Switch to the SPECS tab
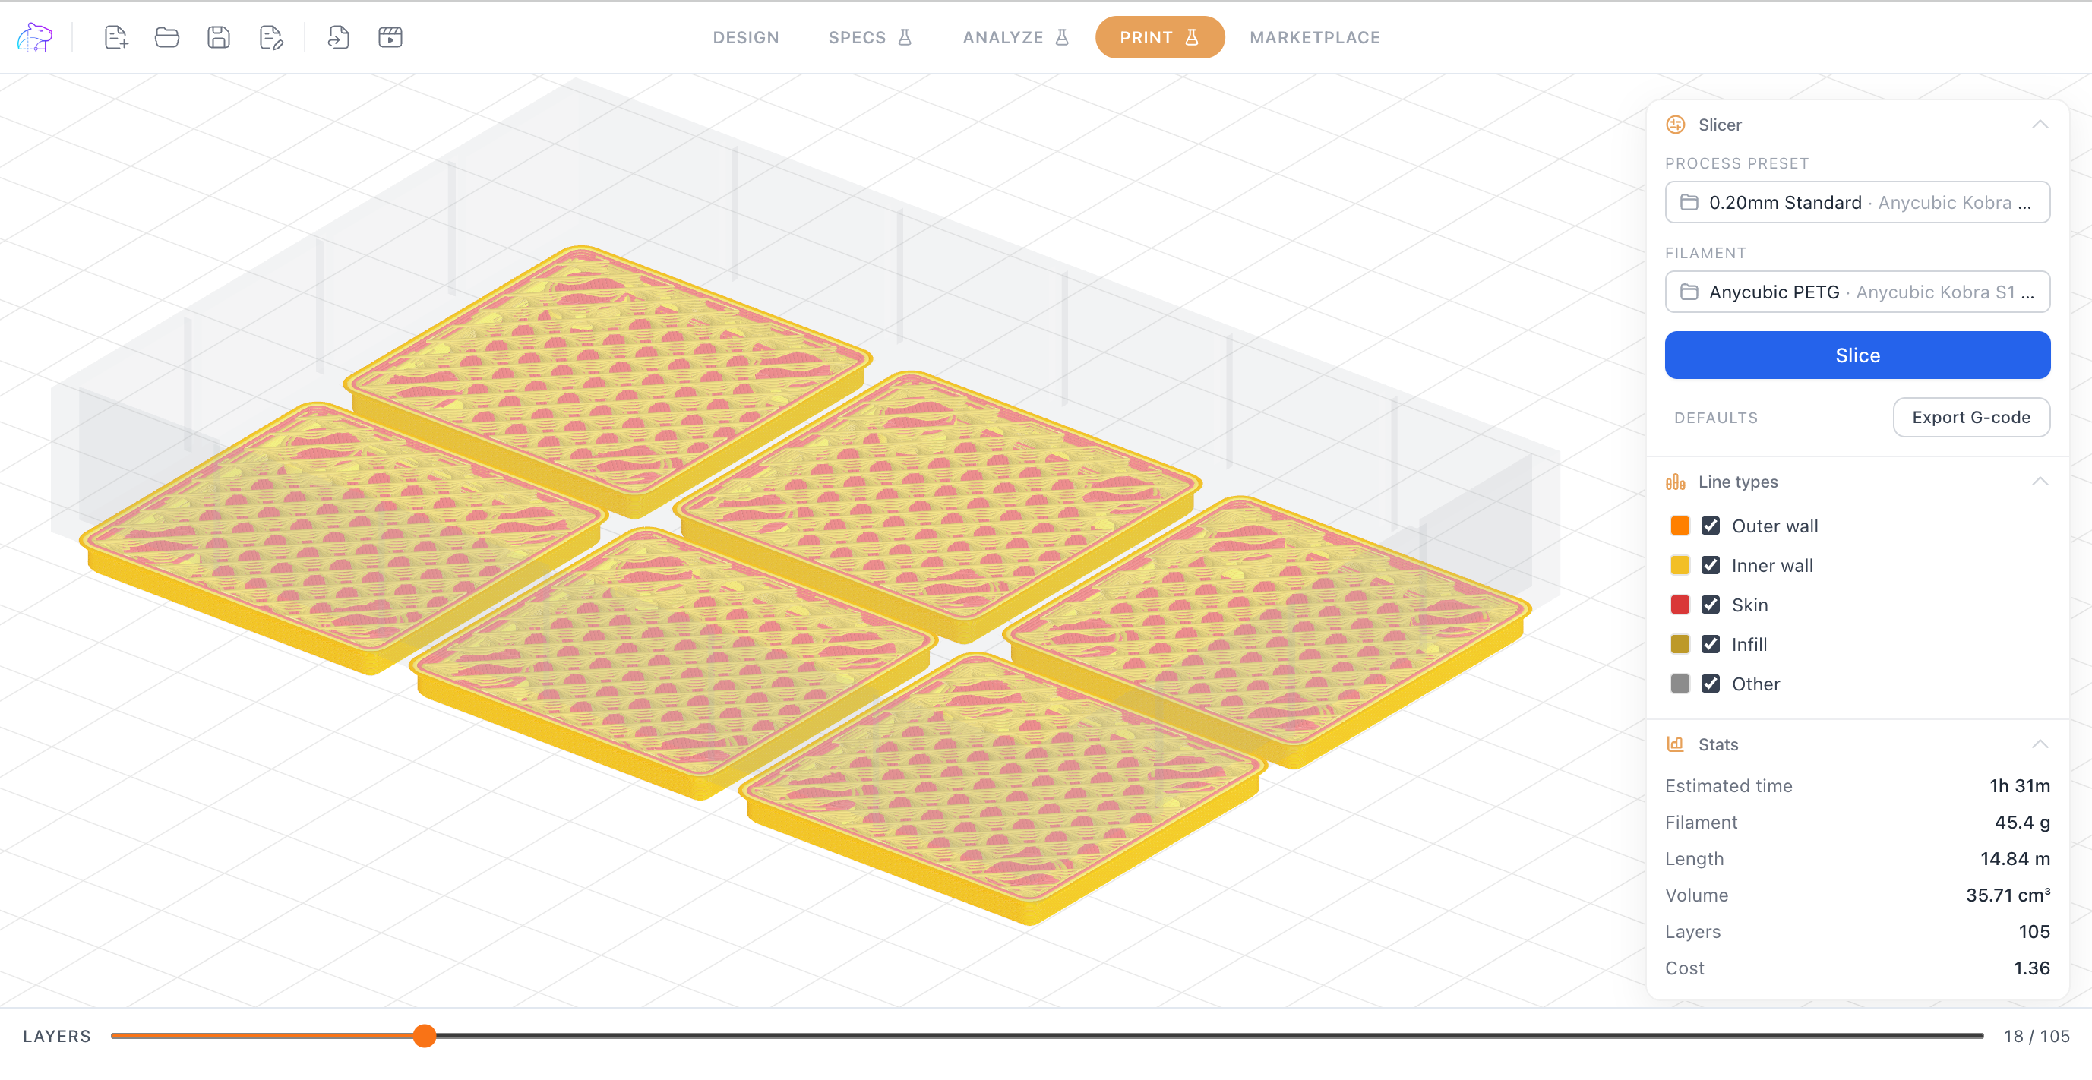 tap(870, 37)
